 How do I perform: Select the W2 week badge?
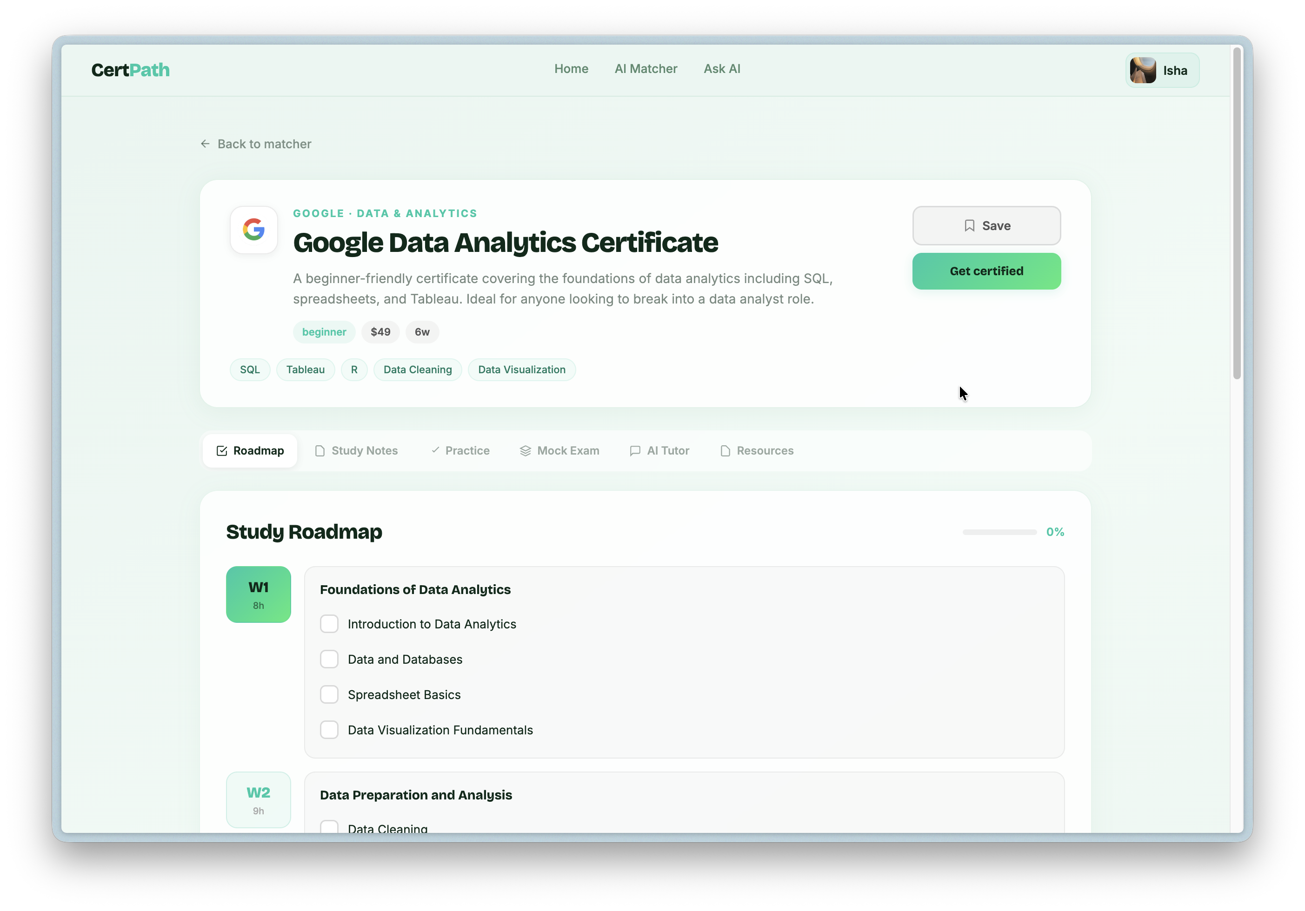[259, 799]
